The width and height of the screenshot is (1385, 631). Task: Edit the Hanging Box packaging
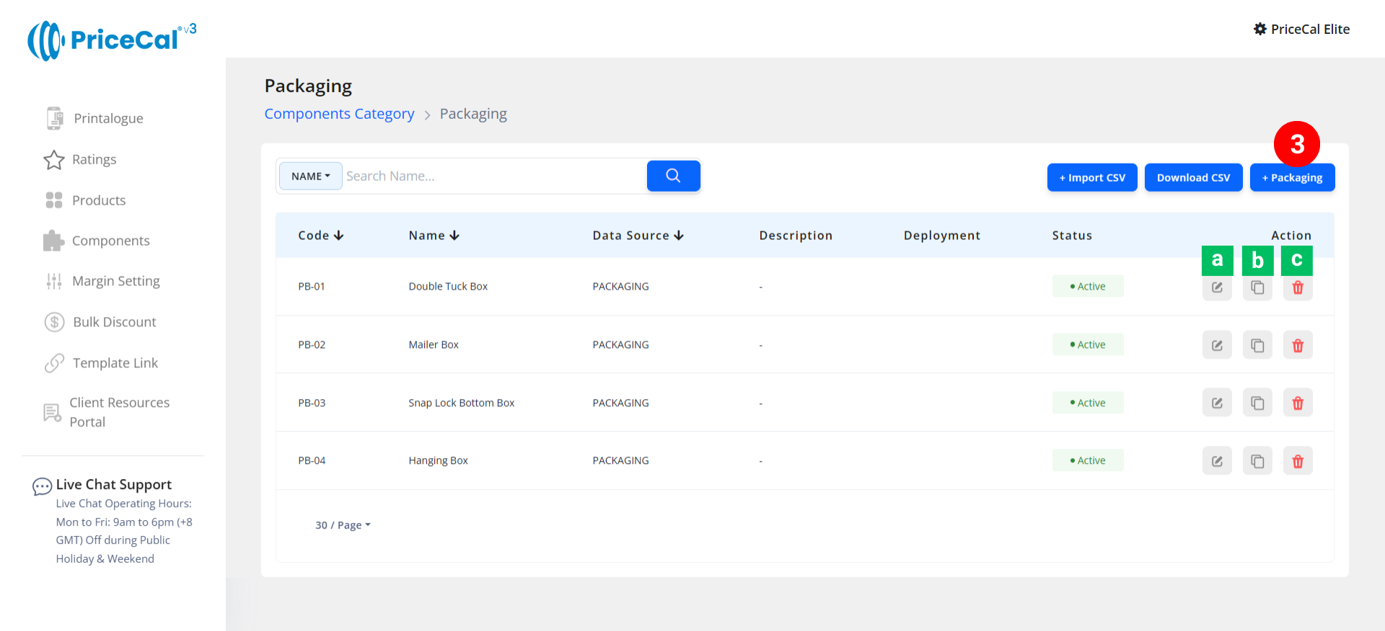(1217, 461)
